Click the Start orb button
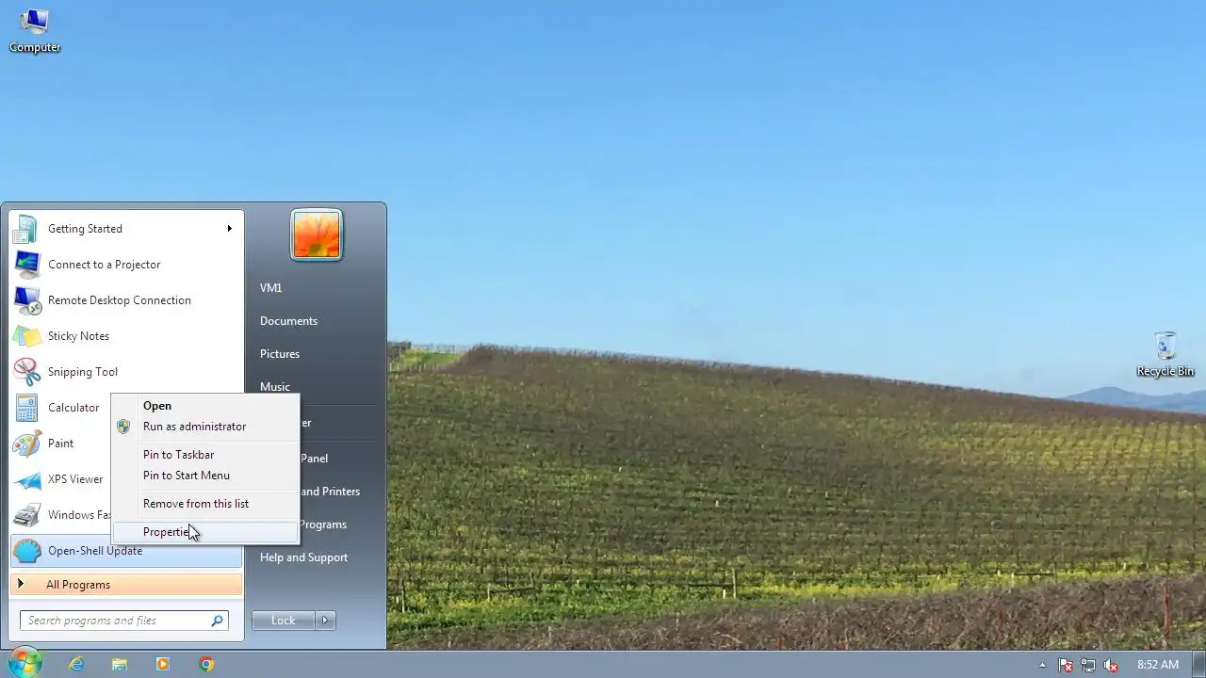This screenshot has height=678, width=1206. [24, 663]
